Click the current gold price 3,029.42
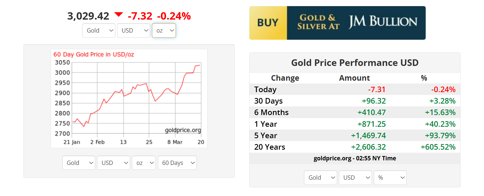 (x=88, y=16)
